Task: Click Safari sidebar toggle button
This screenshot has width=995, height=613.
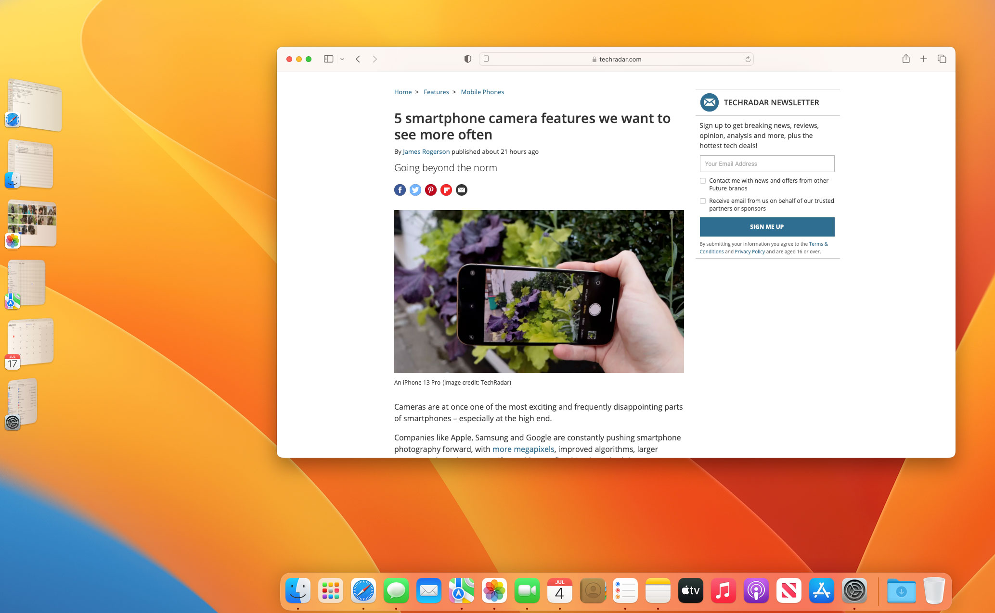Action: click(x=329, y=59)
